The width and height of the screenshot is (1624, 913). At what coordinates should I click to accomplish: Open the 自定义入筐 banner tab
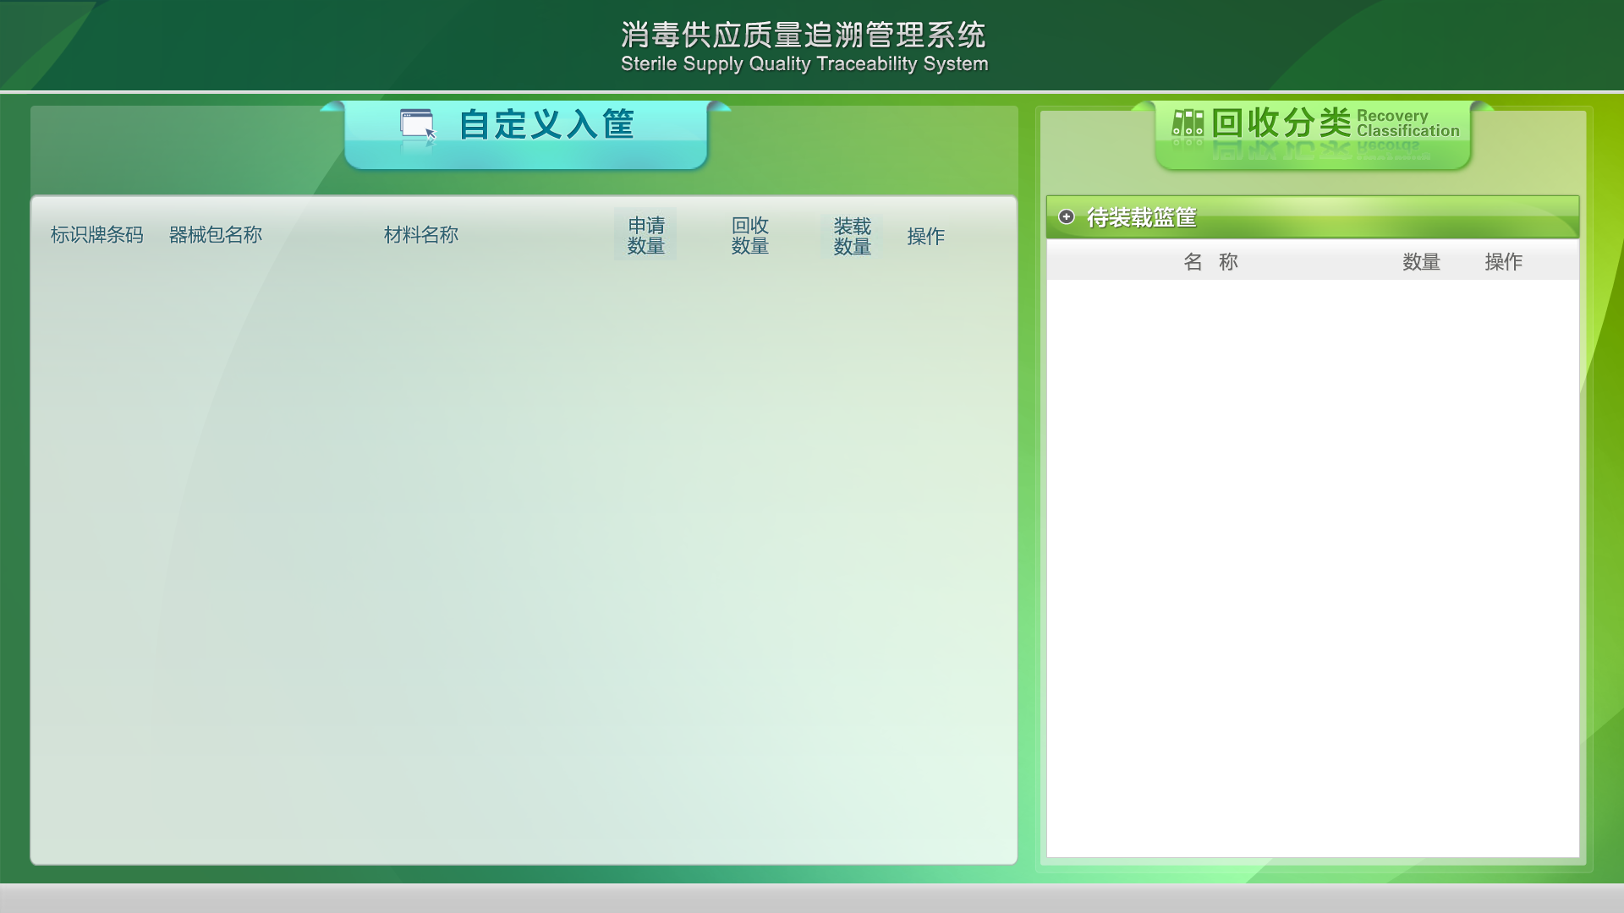[x=546, y=125]
